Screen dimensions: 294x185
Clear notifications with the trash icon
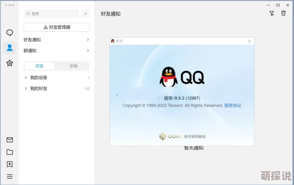(x=283, y=13)
